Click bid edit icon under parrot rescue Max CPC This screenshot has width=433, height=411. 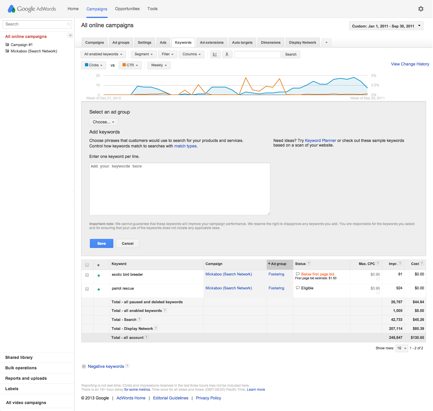(x=378, y=293)
